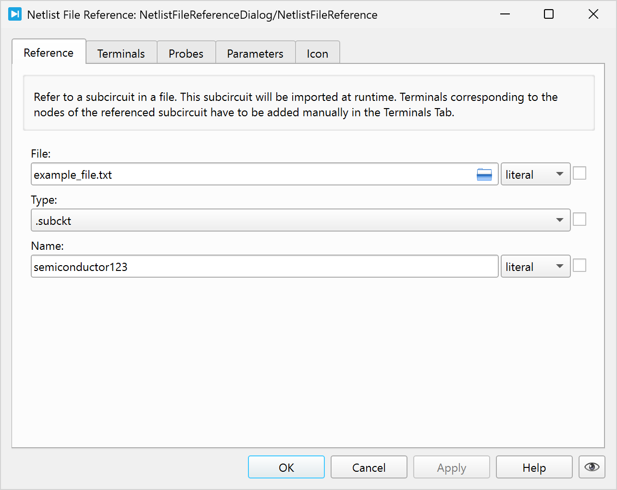Click into the Name field semiconductor123
This screenshot has height=490, width=617.
(x=264, y=267)
